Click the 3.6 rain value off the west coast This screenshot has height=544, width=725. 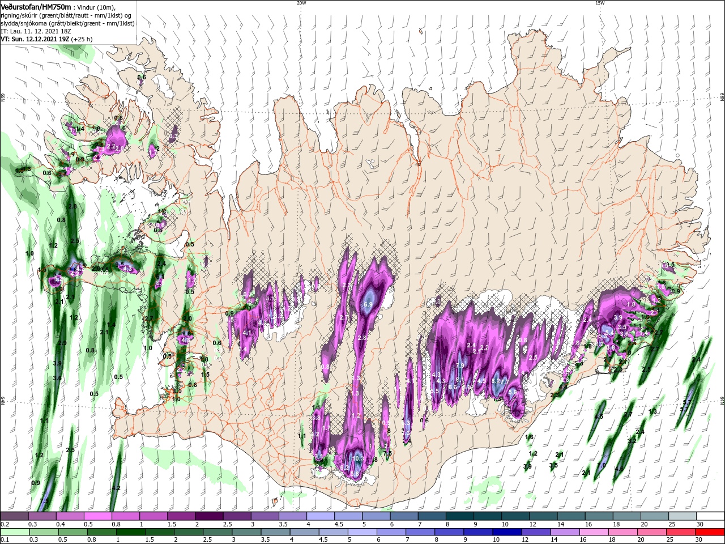(57, 378)
